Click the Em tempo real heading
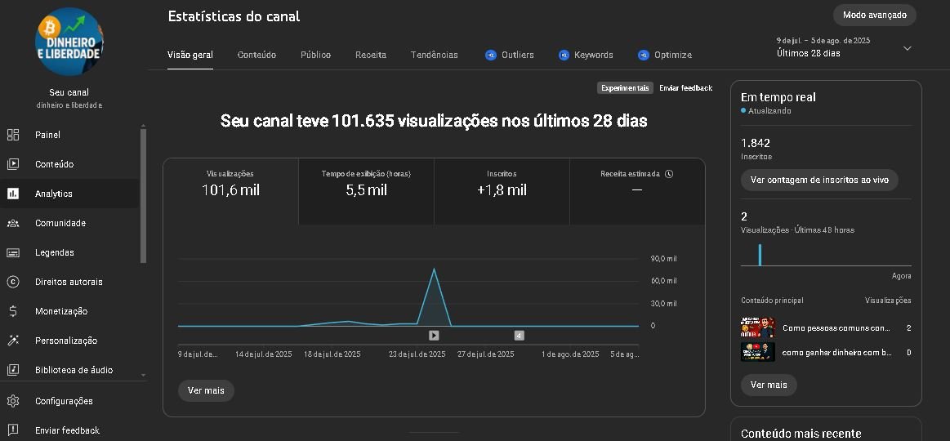The width and height of the screenshot is (950, 441). [x=778, y=97]
